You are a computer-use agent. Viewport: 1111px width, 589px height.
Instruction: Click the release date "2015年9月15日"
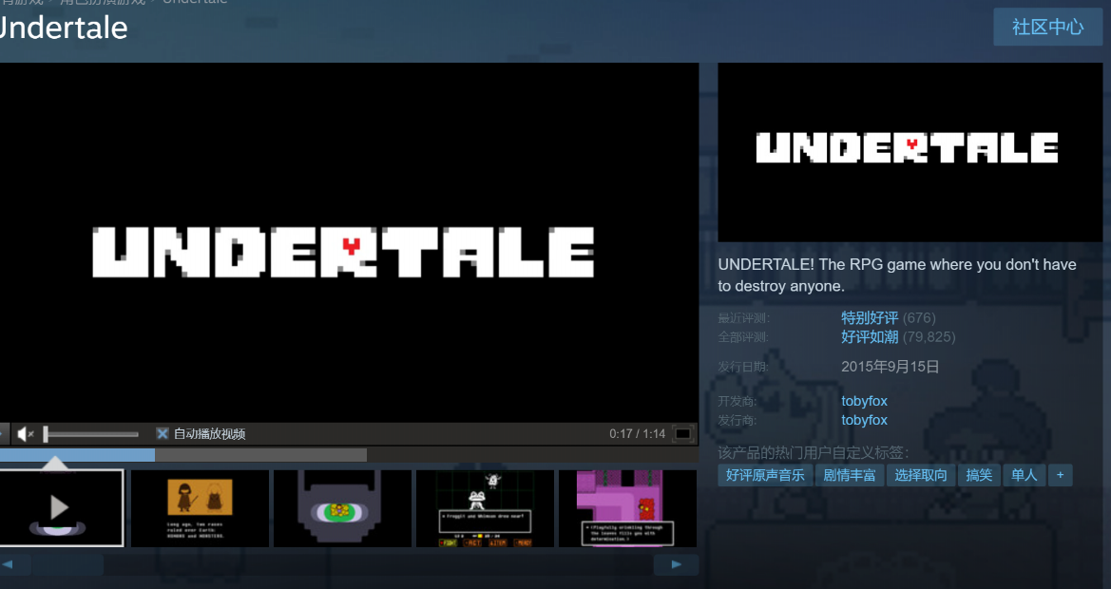coord(890,367)
